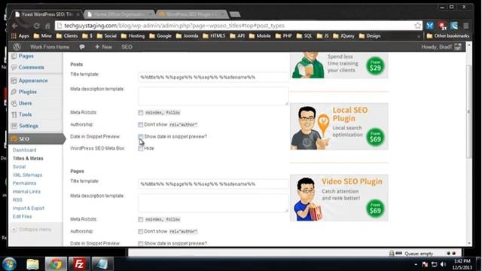Open the Internal Links submenu link
The image size is (482, 271).
[26, 191]
